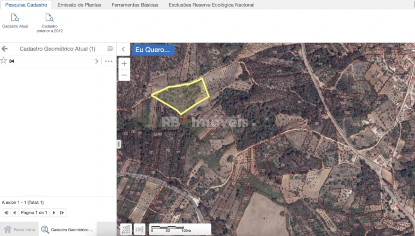
Task: Collapse the left results panel
Action: tap(123, 49)
